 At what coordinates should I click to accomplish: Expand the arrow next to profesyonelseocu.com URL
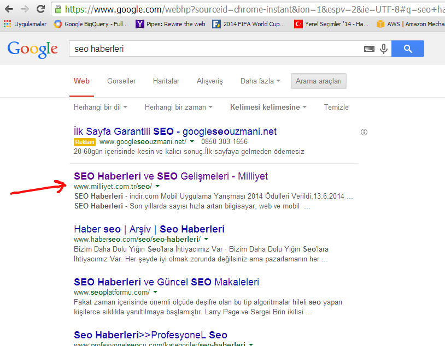[x=251, y=344]
